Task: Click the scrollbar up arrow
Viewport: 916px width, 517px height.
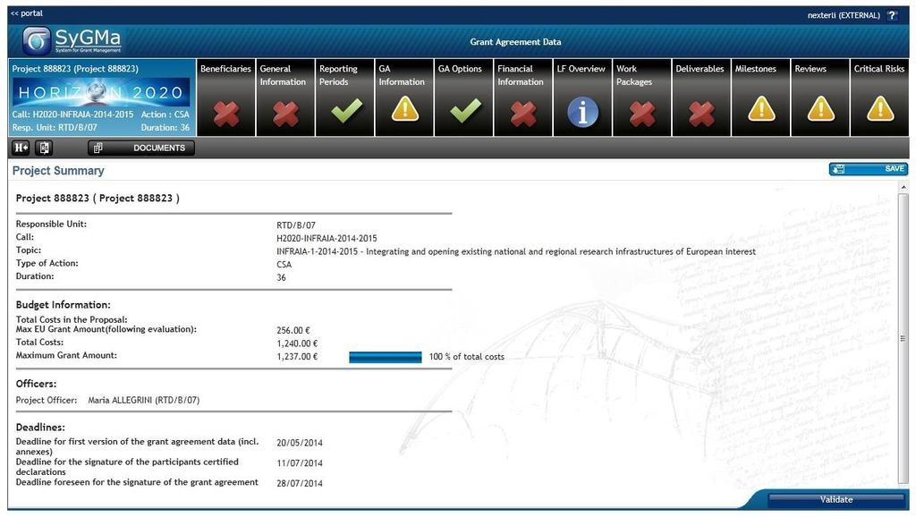Action: click(x=903, y=188)
